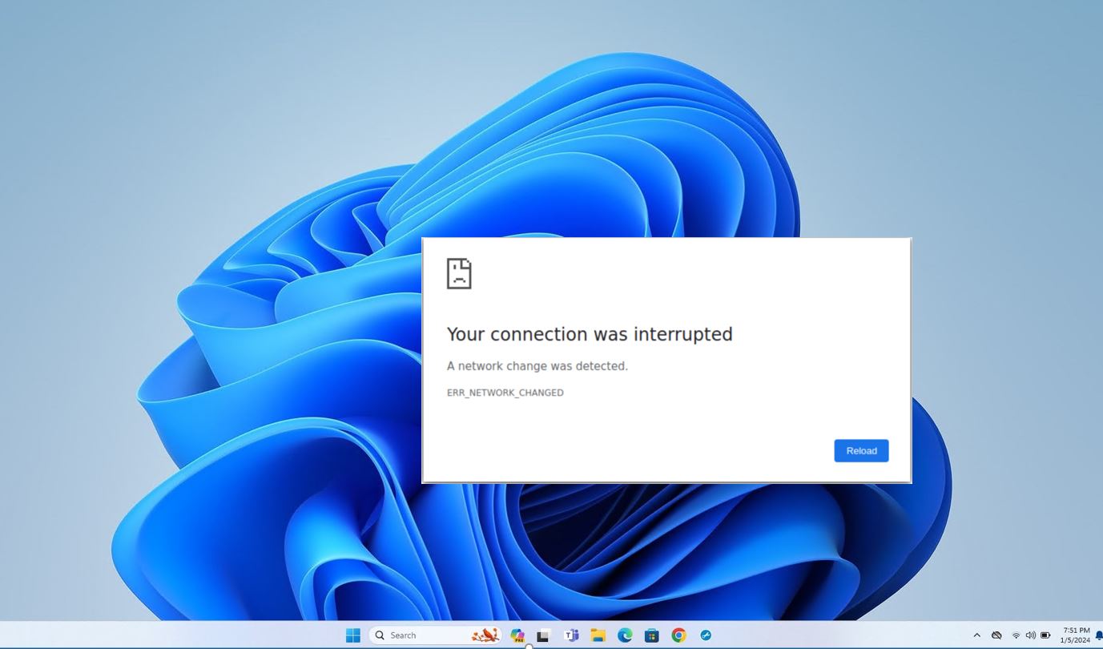The width and height of the screenshot is (1103, 649).
Task: Click the notification bell icon
Action: pyautogui.click(x=1098, y=635)
